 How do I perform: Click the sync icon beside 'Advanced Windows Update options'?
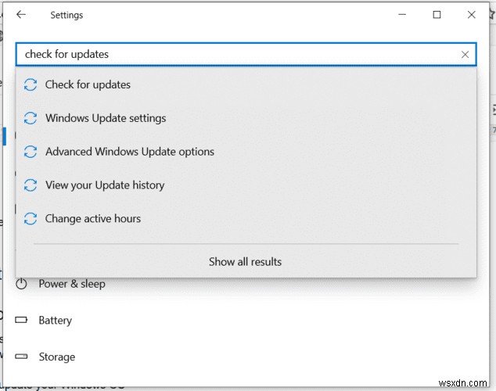pyautogui.click(x=31, y=152)
